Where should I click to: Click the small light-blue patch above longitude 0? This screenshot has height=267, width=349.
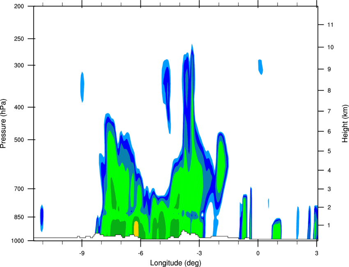pos(260,67)
